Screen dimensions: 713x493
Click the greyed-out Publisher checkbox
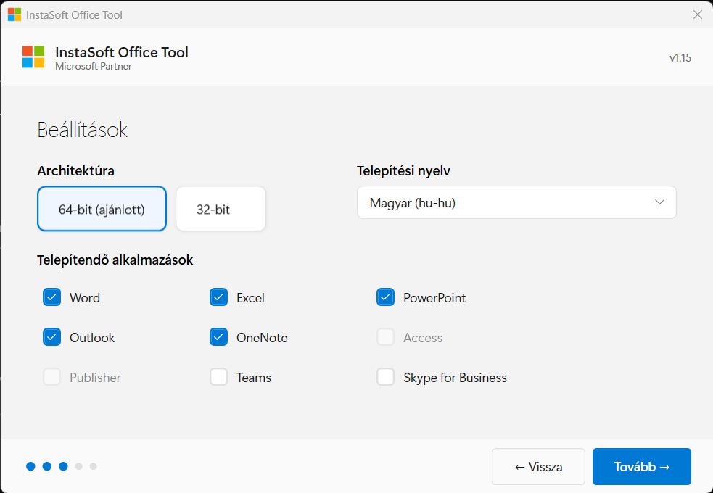tap(51, 377)
